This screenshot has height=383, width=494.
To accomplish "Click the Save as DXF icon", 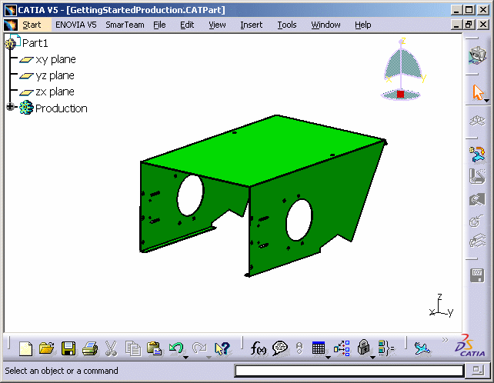I will [477, 275].
